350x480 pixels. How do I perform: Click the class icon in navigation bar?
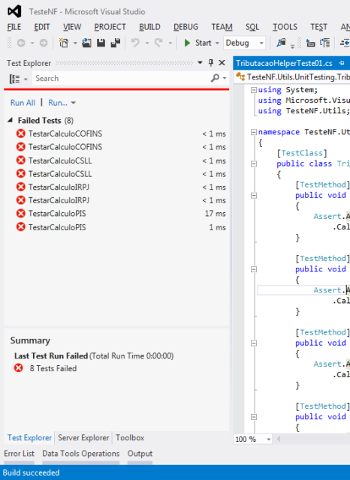pyautogui.click(x=240, y=76)
